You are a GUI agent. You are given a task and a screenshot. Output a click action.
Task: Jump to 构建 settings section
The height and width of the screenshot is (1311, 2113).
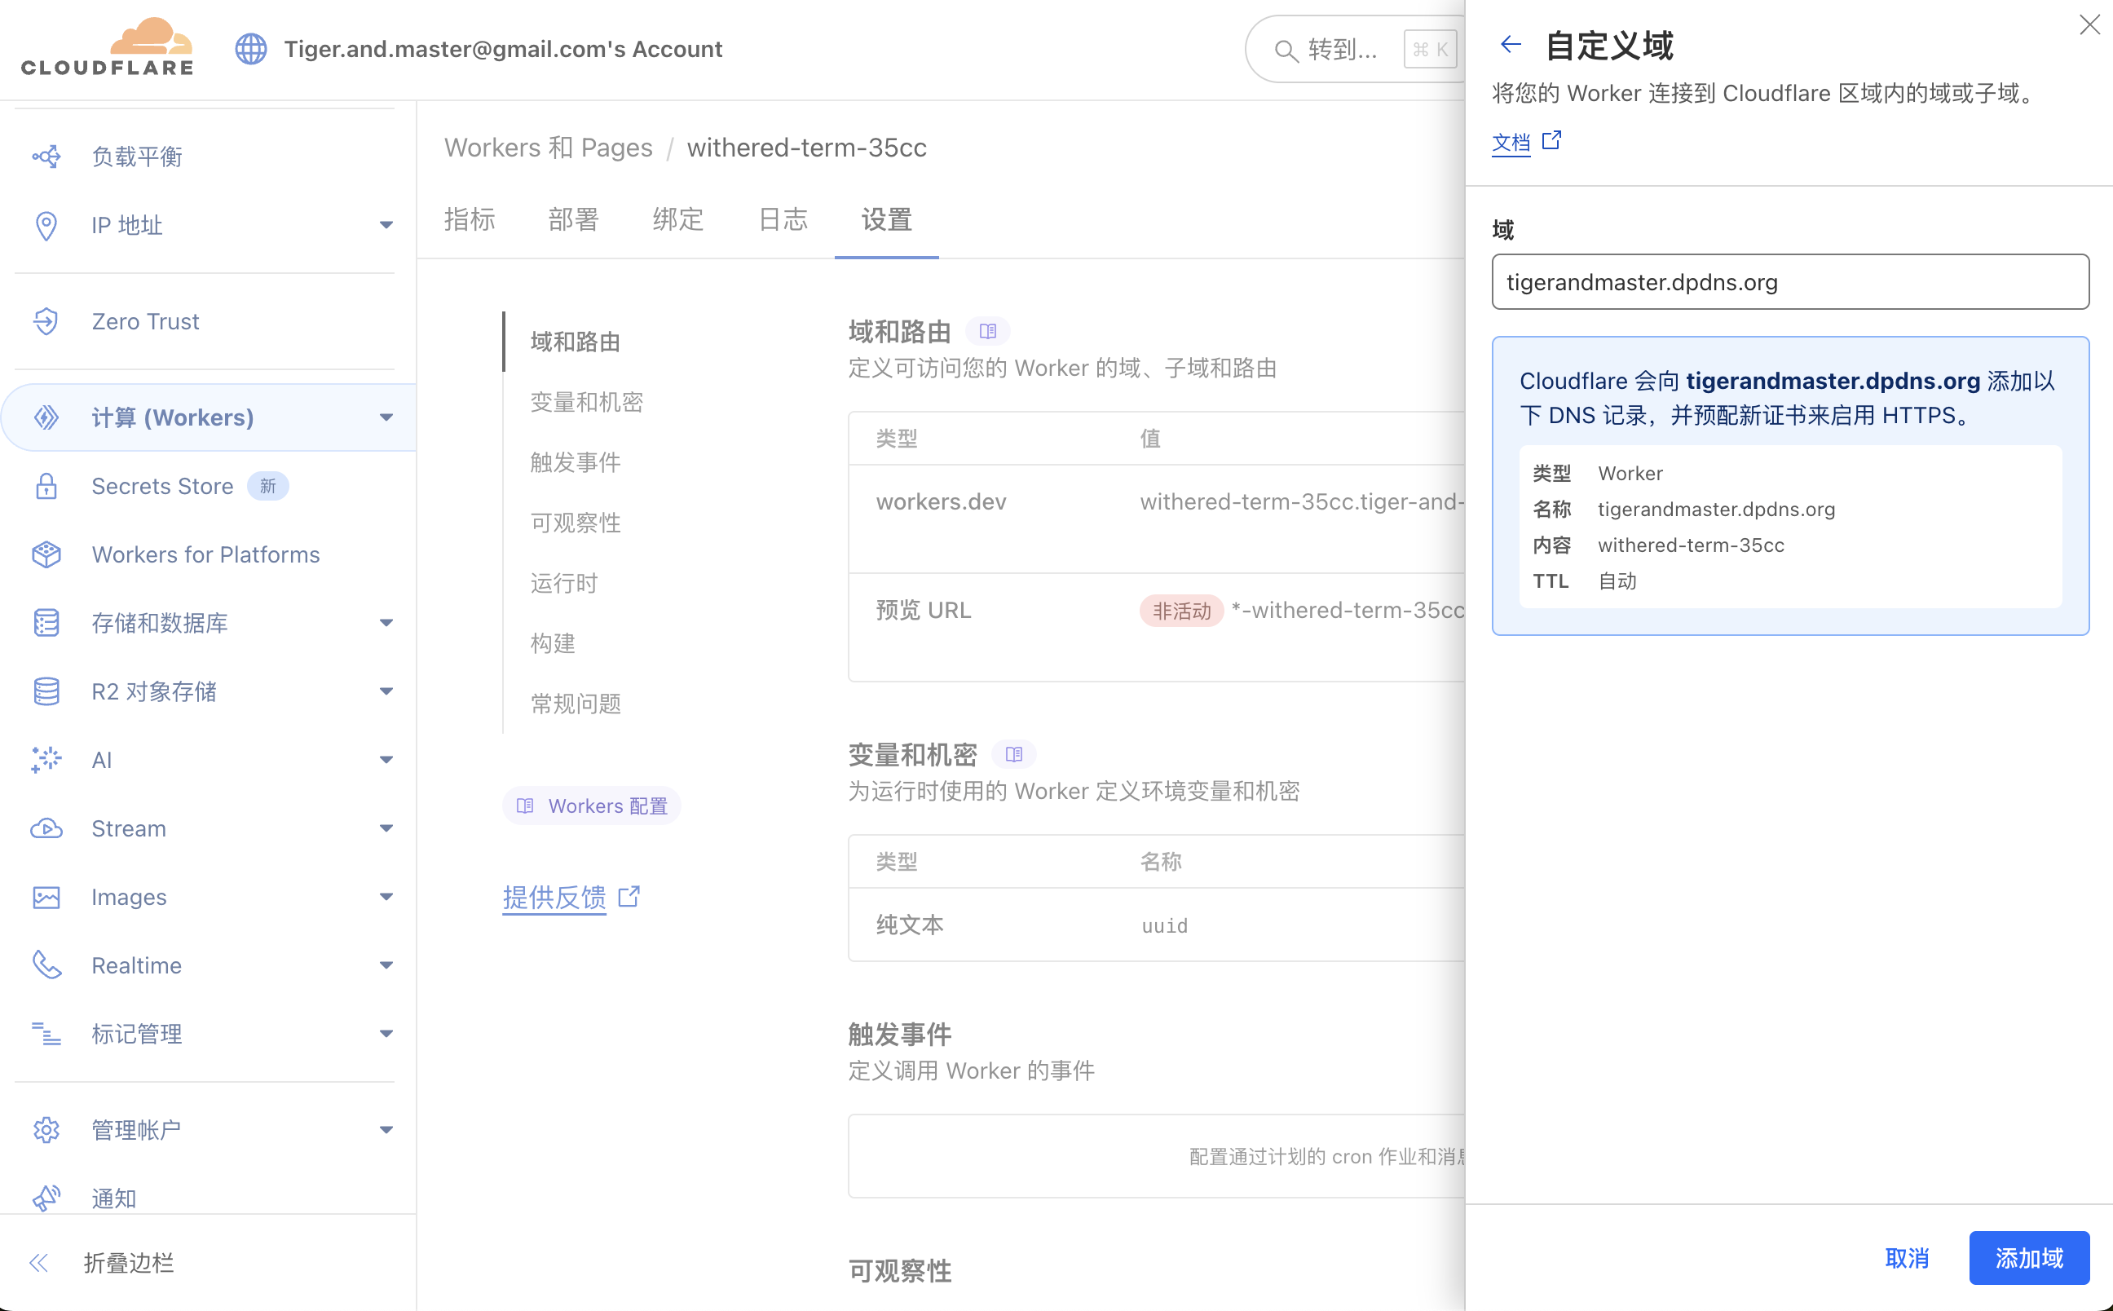tap(553, 643)
